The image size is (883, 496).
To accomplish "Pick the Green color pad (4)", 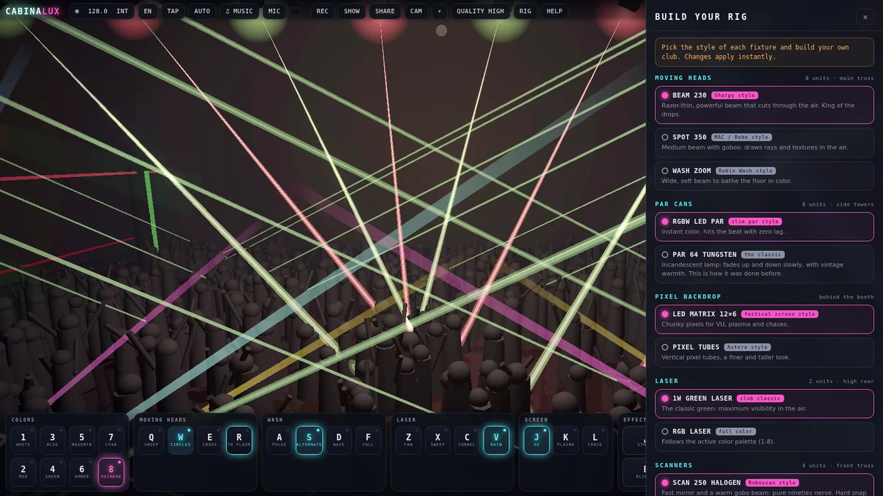I will (52, 472).
